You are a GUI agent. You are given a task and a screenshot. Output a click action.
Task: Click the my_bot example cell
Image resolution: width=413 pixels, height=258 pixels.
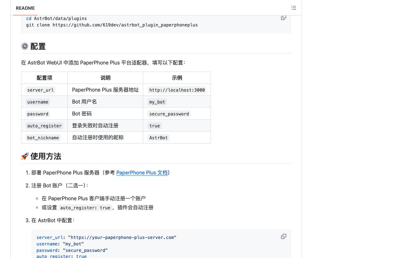[x=177, y=102]
